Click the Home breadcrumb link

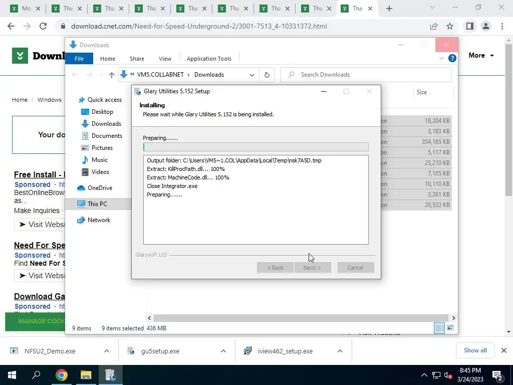tap(20, 100)
